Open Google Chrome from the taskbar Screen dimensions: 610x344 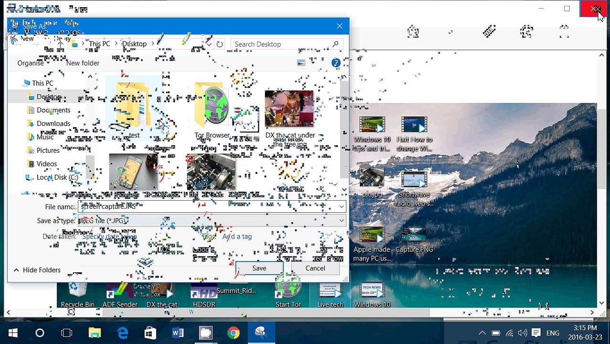pyautogui.click(x=233, y=333)
